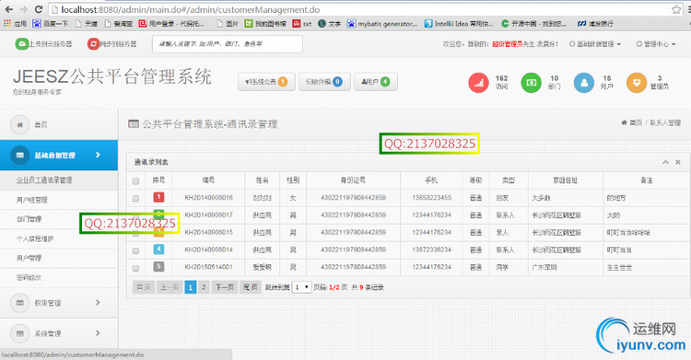Toggle the select-all checkbox in table header
Screen dimensions: 691x360
coord(135,180)
